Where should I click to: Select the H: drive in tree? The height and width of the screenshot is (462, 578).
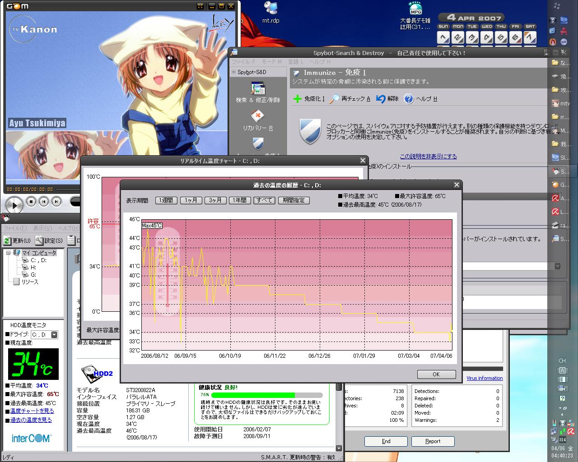tap(33, 268)
